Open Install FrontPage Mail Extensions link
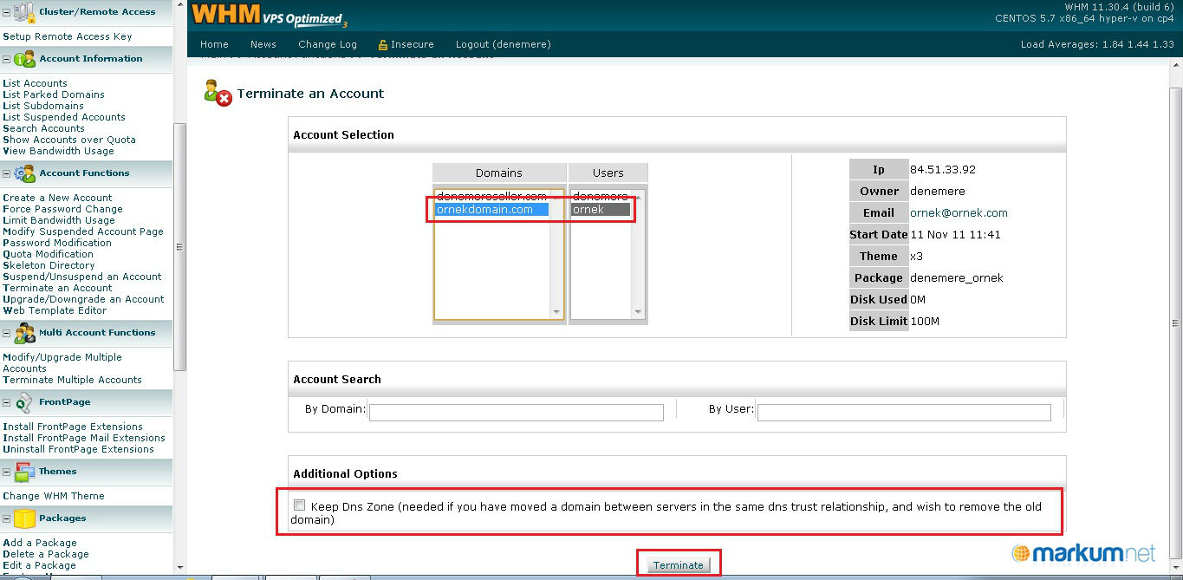1183x580 pixels. click(x=84, y=438)
